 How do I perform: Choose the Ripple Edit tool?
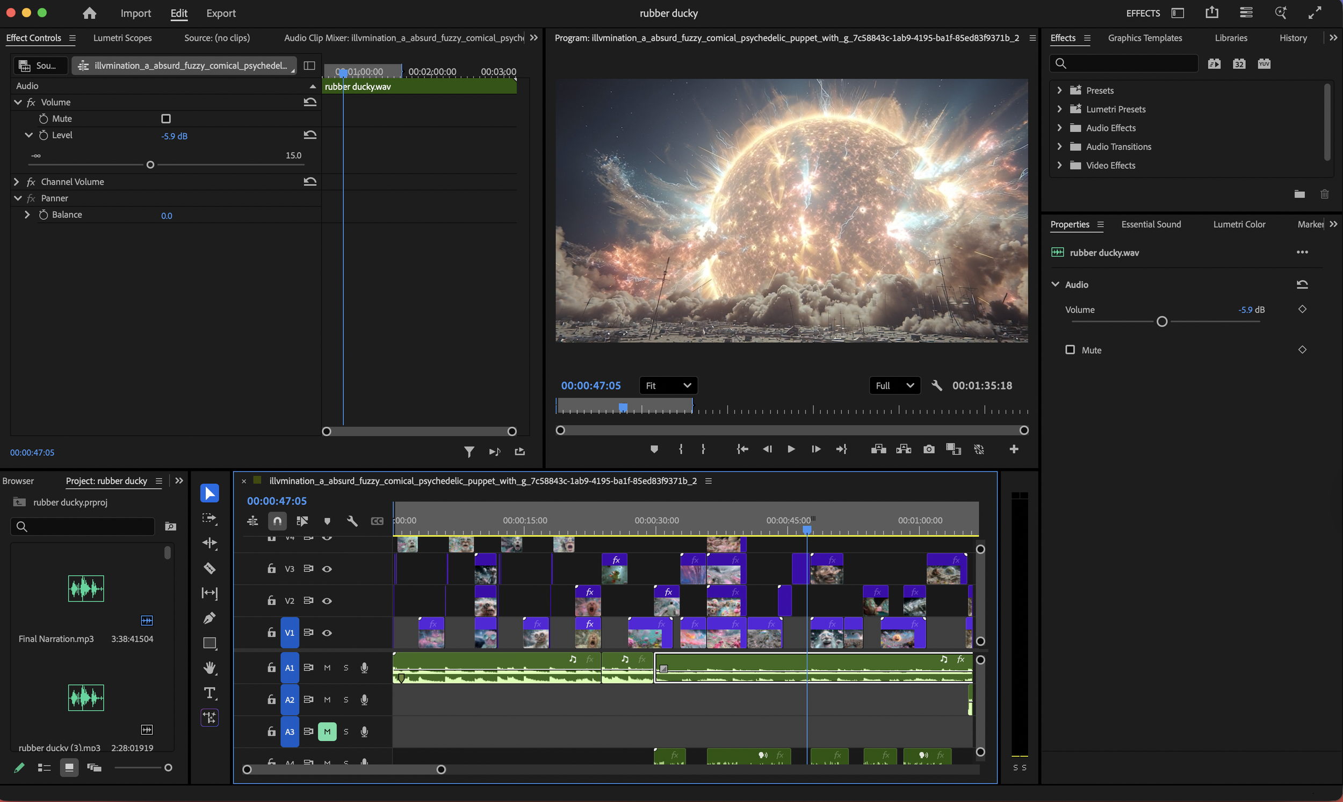210,543
